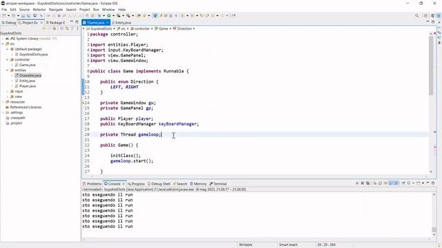This screenshot has height=248, width=442.
Task: Maximize the editor area
Action: click(x=433, y=22)
